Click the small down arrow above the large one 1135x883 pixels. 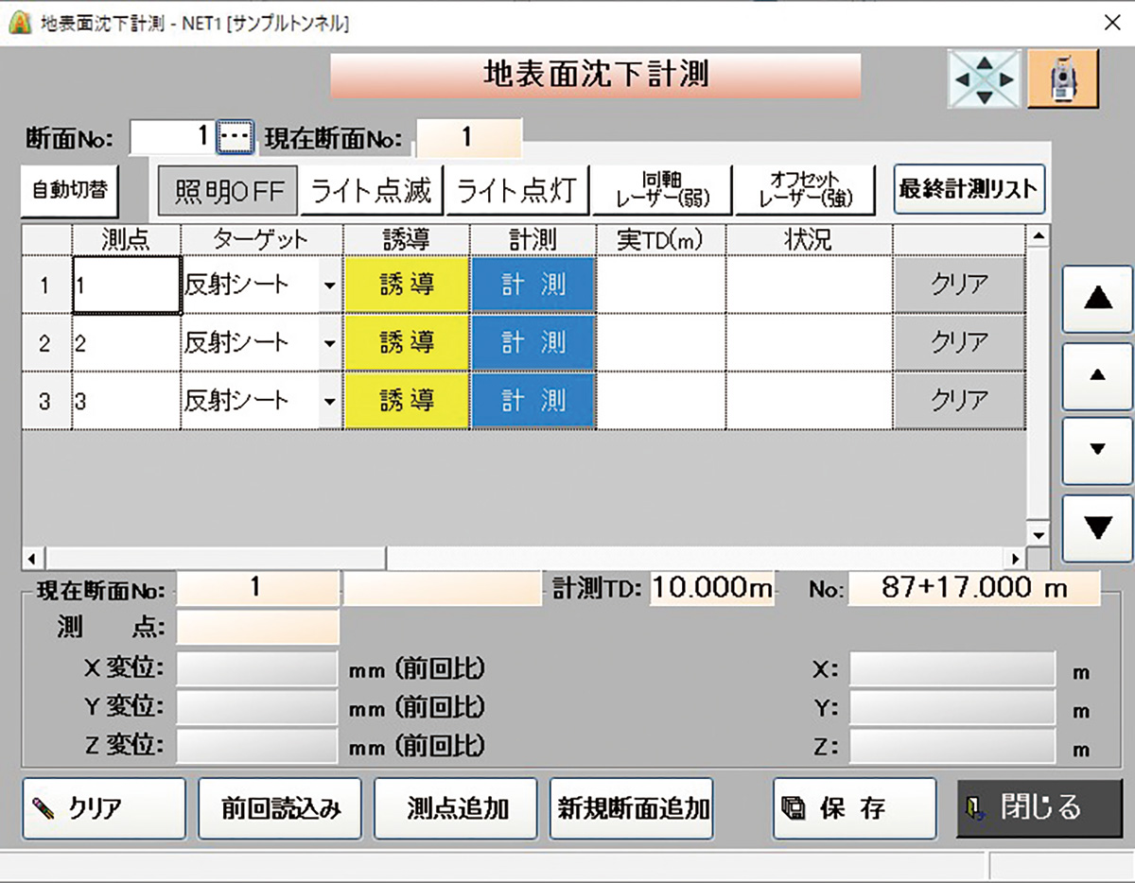1096,451
